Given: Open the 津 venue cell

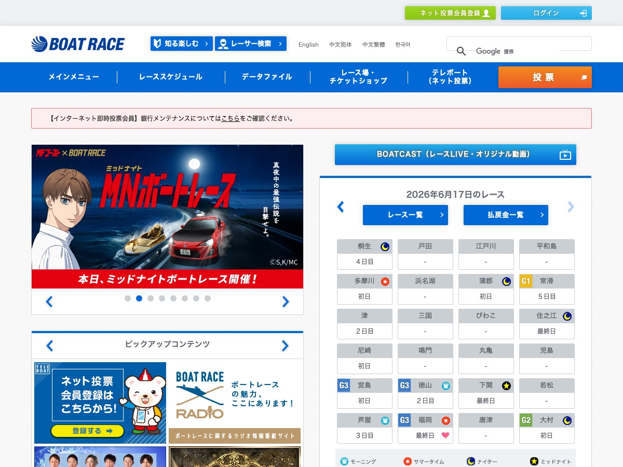Looking at the screenshot, I should coord(364,324).
